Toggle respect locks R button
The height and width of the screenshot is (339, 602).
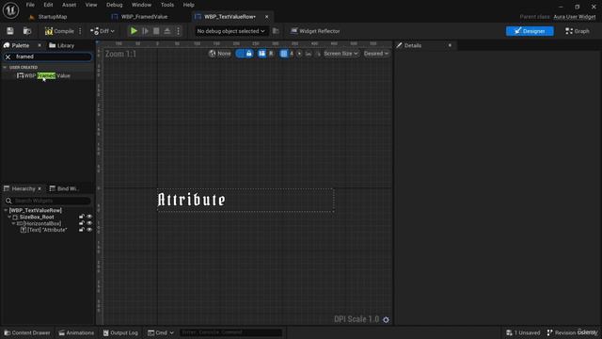[271, 54]
